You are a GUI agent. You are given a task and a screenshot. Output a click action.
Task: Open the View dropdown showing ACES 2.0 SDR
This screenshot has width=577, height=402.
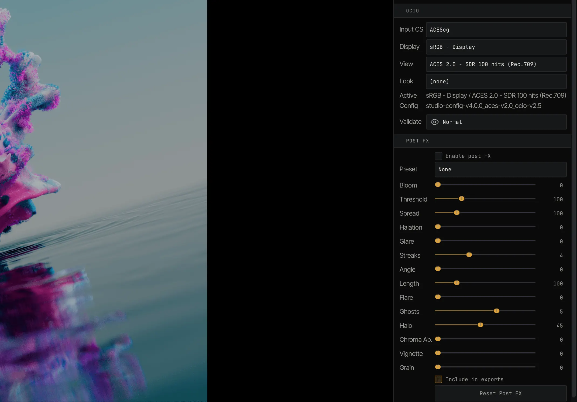pos(496,64)
